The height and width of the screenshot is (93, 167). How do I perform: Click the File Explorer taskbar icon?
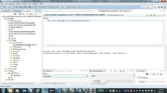pyautogui.click(x=10, y=91)
